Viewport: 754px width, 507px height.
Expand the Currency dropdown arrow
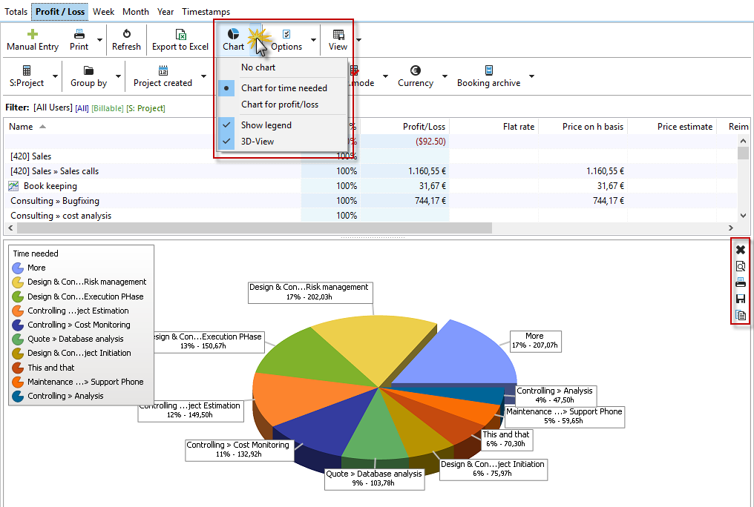[x=445, y=76]
